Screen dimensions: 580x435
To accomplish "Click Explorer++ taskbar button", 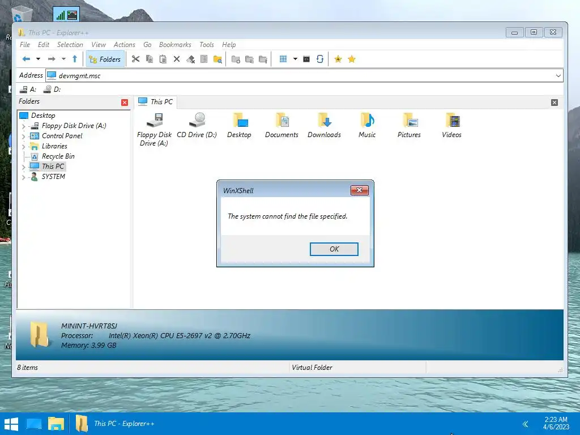I will [116, 424].
